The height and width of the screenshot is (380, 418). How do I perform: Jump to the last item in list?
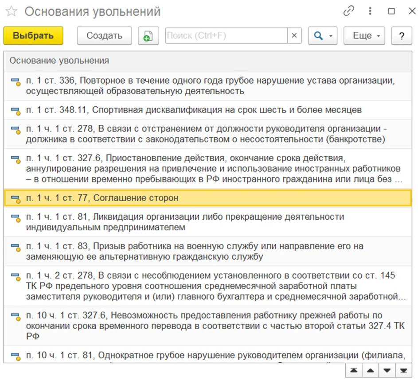(404, 370)
